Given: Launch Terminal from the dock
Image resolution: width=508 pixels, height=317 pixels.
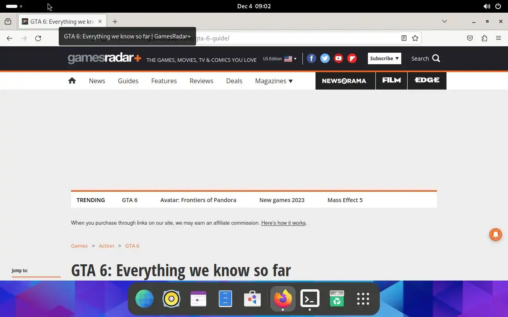Looking at the screenshot, I should tap(310, 299).
